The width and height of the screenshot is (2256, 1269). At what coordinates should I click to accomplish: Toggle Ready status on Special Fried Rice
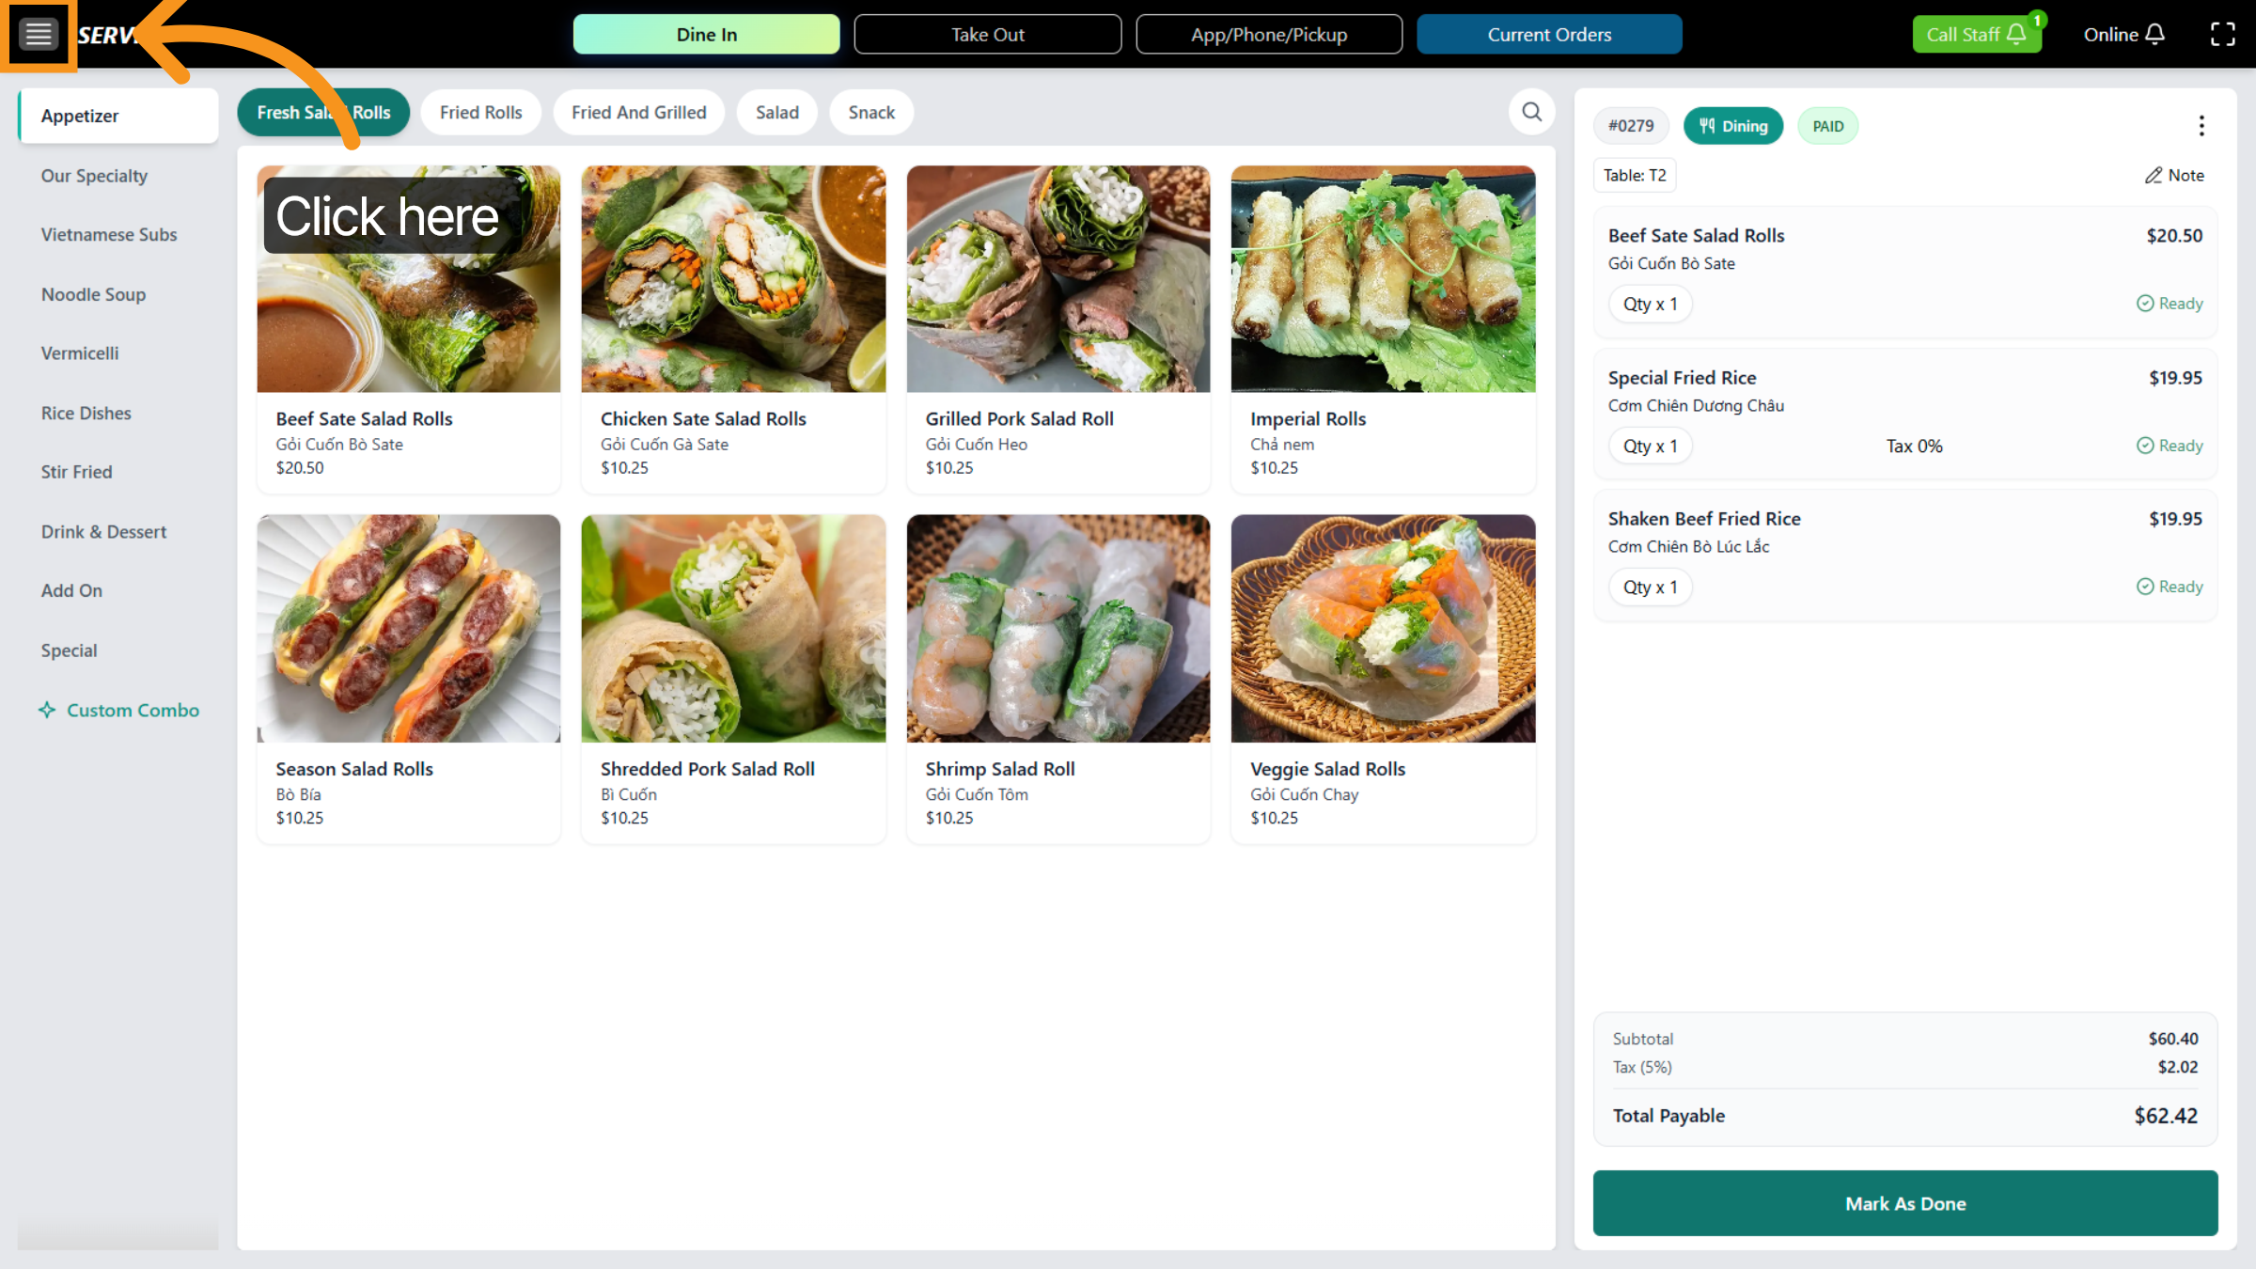pyautogui.click(x=2170, y=446)
